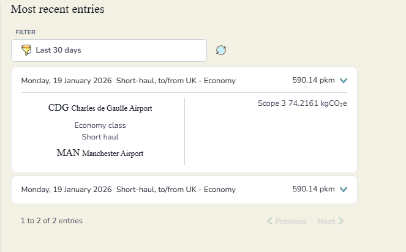
Task: Click the Economy class detail text
Action: pos(100,125)
